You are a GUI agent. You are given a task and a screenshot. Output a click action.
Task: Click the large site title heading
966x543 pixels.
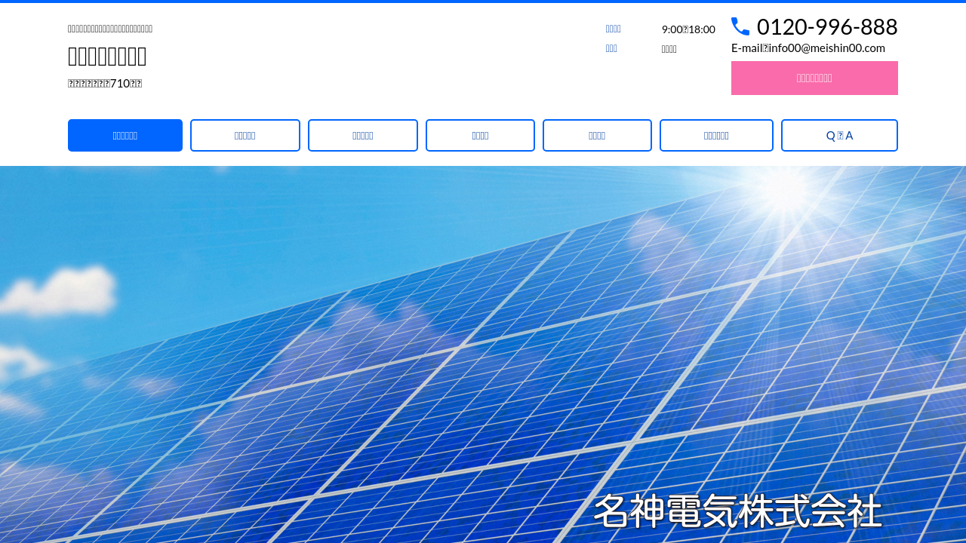coord(107,56)
